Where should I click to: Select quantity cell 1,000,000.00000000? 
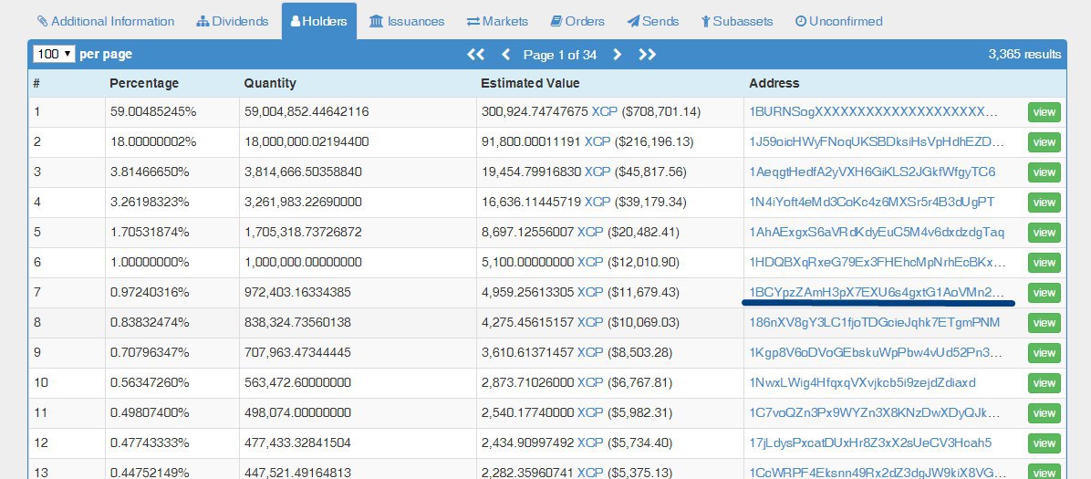click(x=303, y=262)
